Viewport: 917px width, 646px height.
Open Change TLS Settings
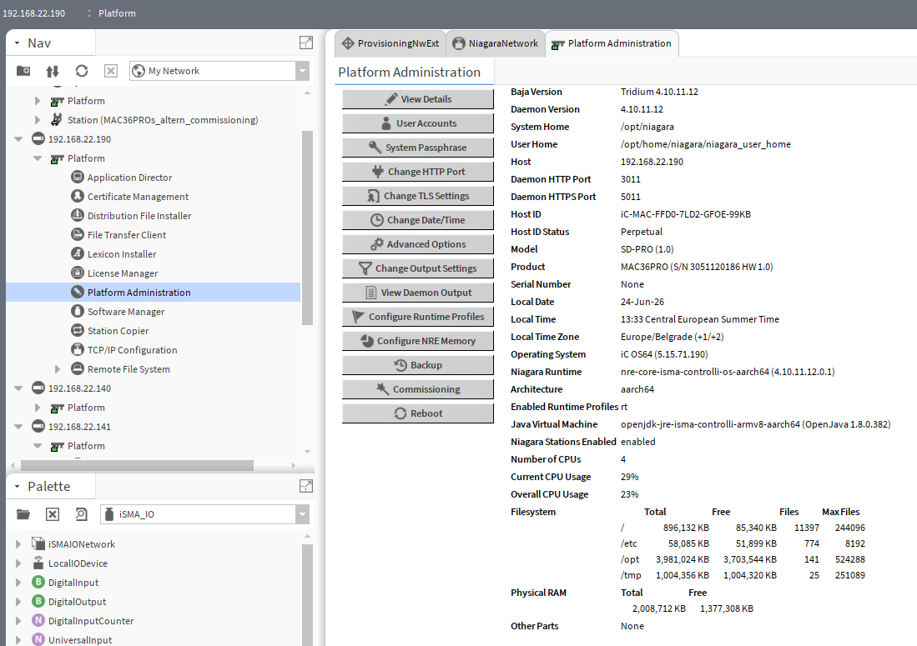417,196
